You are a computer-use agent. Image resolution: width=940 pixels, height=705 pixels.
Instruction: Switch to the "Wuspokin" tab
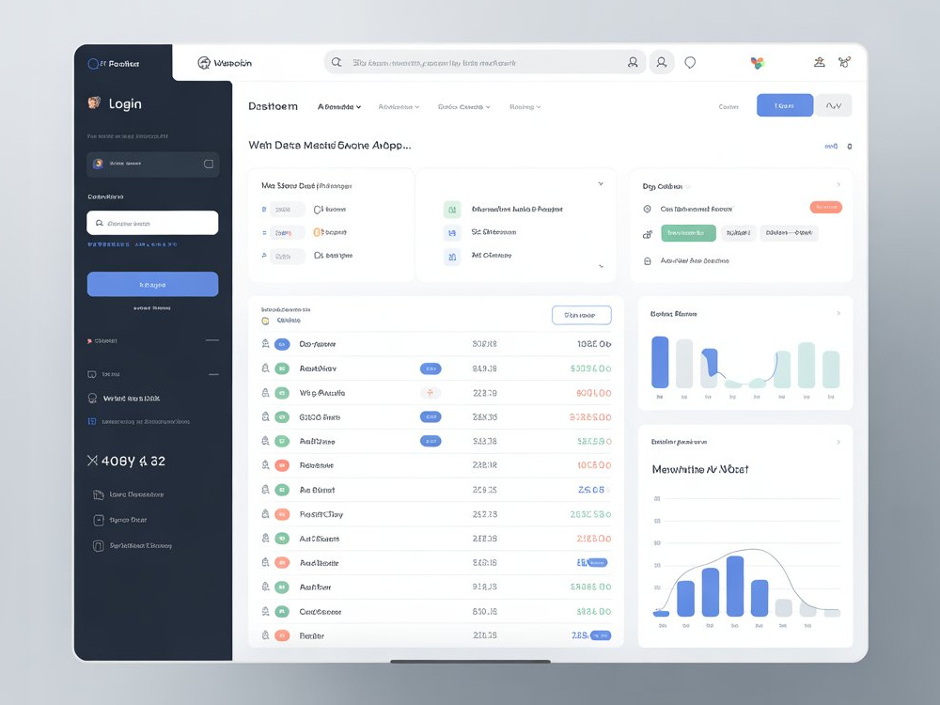click(x=225, y=63)
